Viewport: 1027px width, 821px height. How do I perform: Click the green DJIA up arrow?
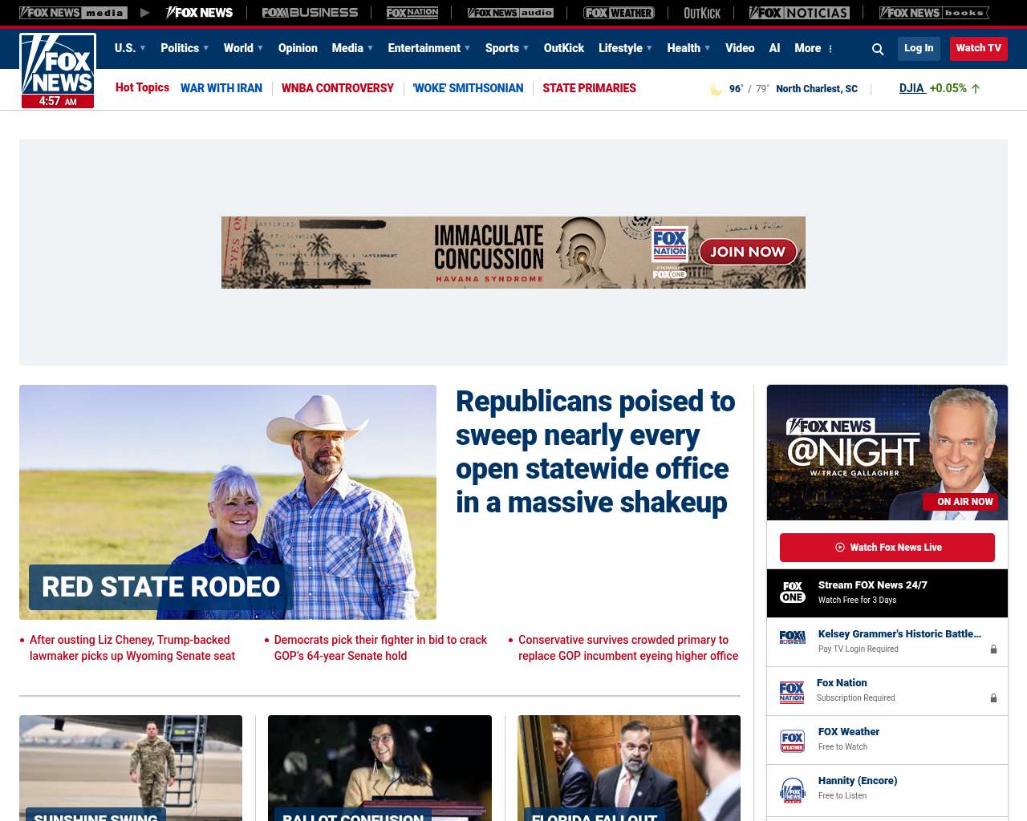point(976,89)
